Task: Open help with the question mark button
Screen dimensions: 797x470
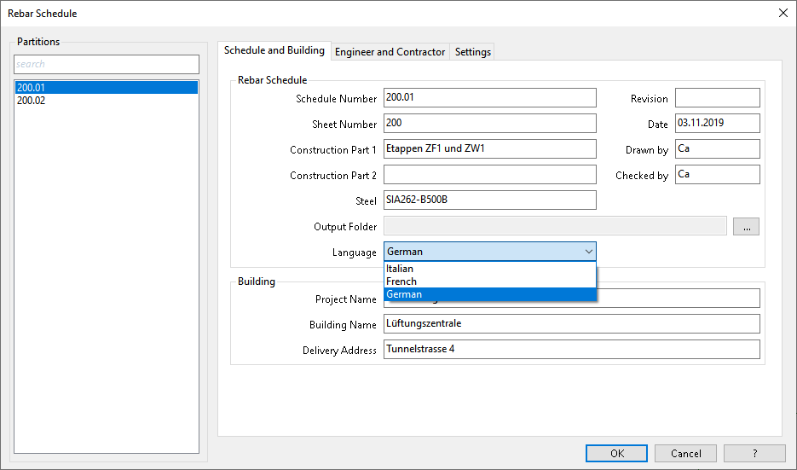Action: click(755, 453)
